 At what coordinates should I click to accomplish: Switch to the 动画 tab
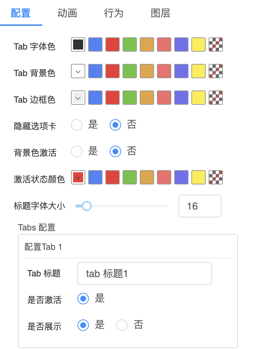[67, 13]
